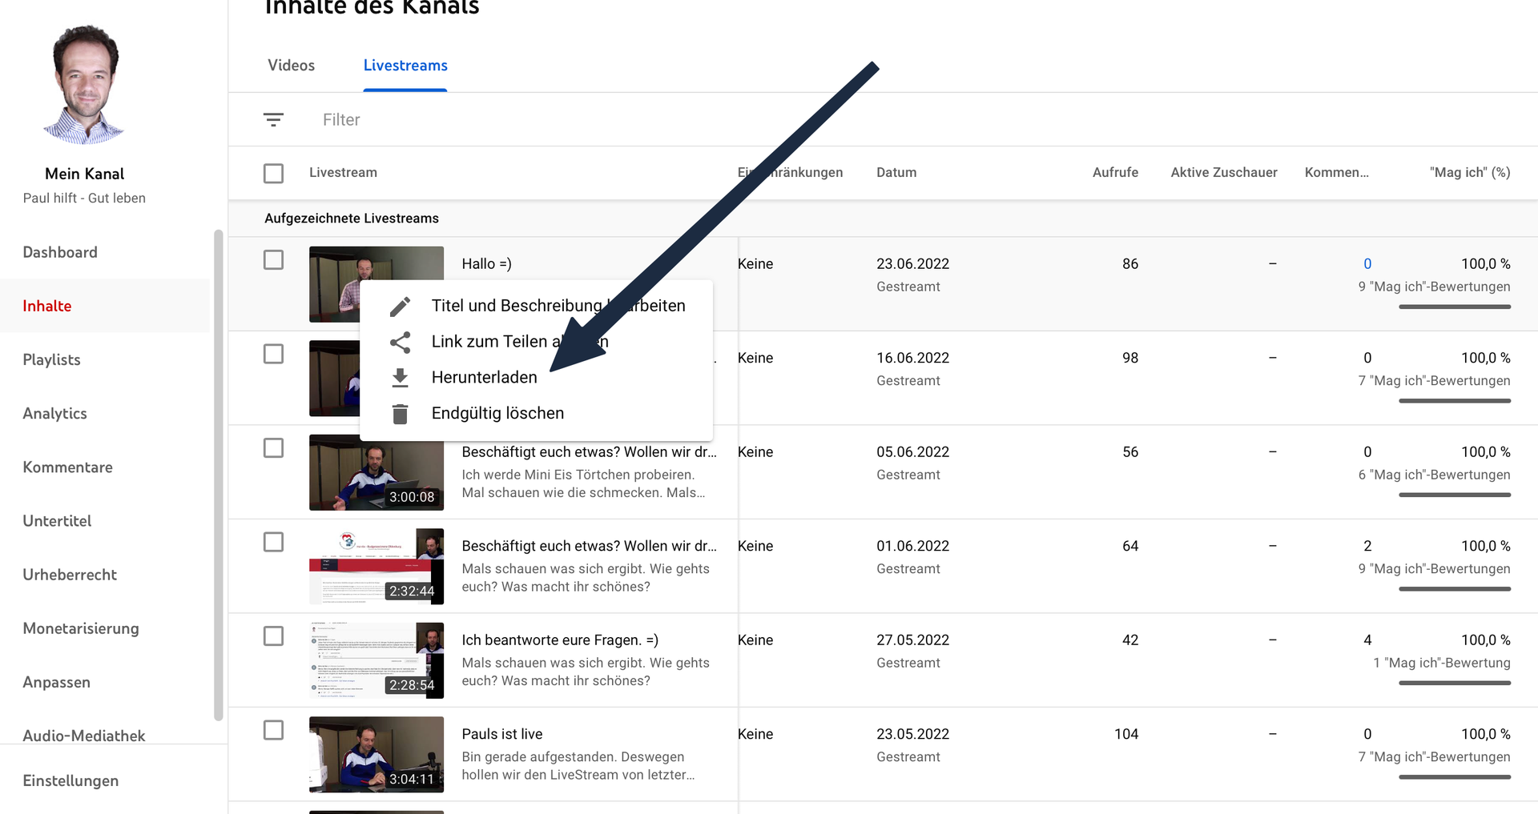Sort by the Datum column header
1538x814 pixels.
pyautogui.click(x=896, y=173)
